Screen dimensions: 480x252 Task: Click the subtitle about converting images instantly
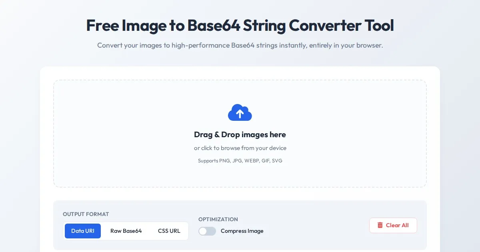click(240, 45)
